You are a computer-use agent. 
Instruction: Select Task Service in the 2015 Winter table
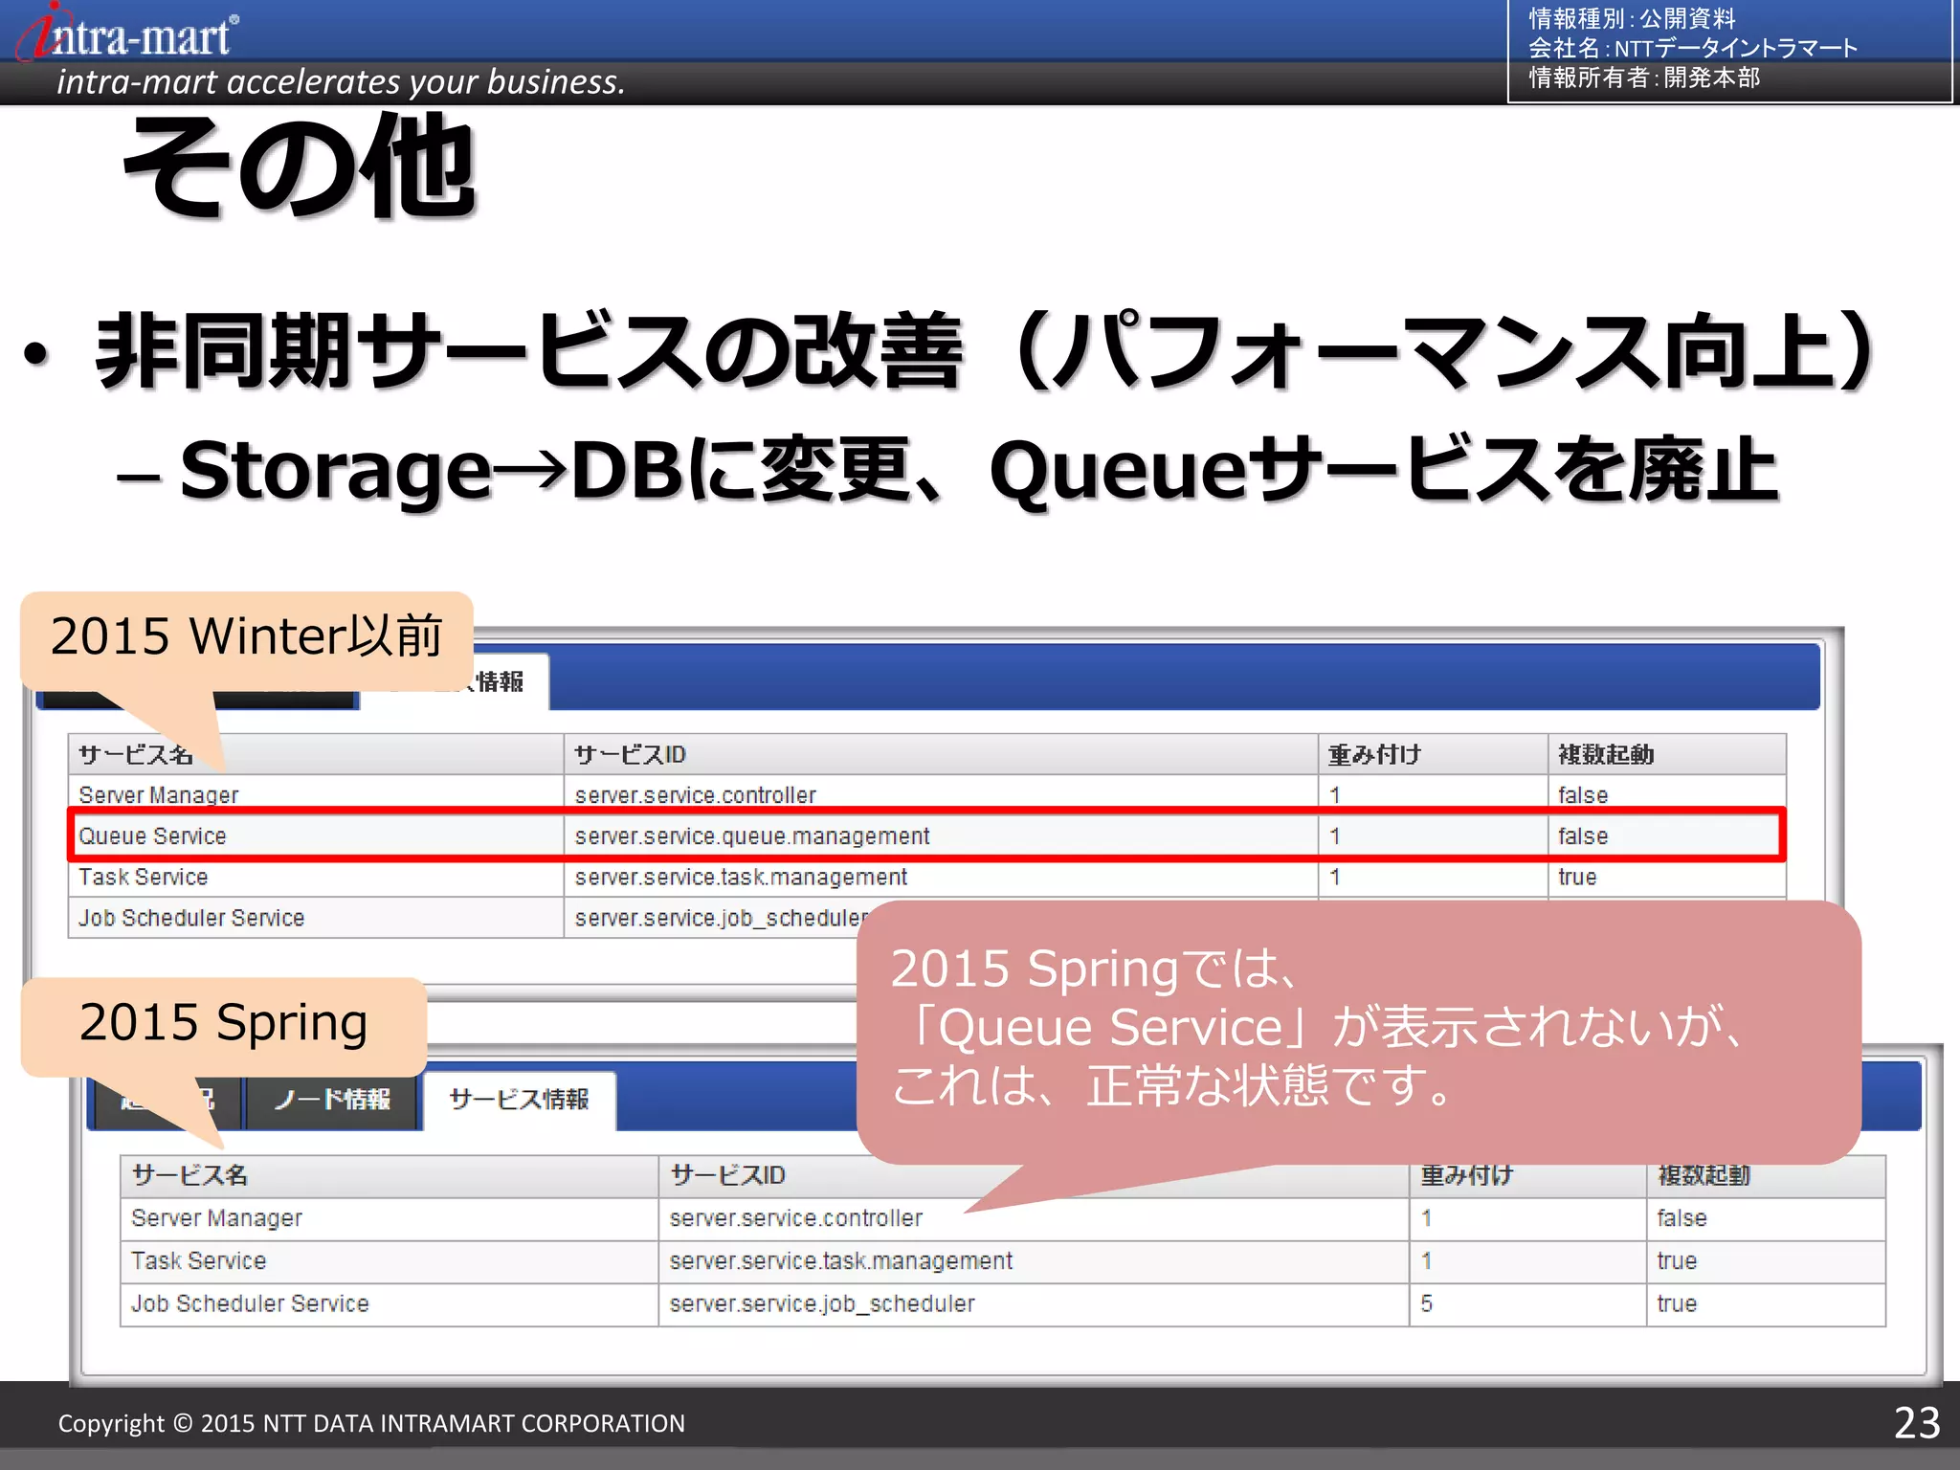(x=143, y=878)
